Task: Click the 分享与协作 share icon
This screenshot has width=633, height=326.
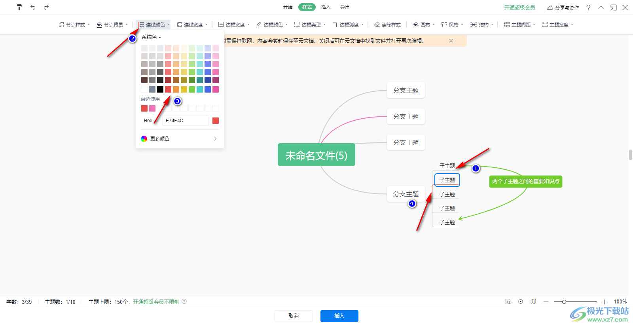Action: 563,8
